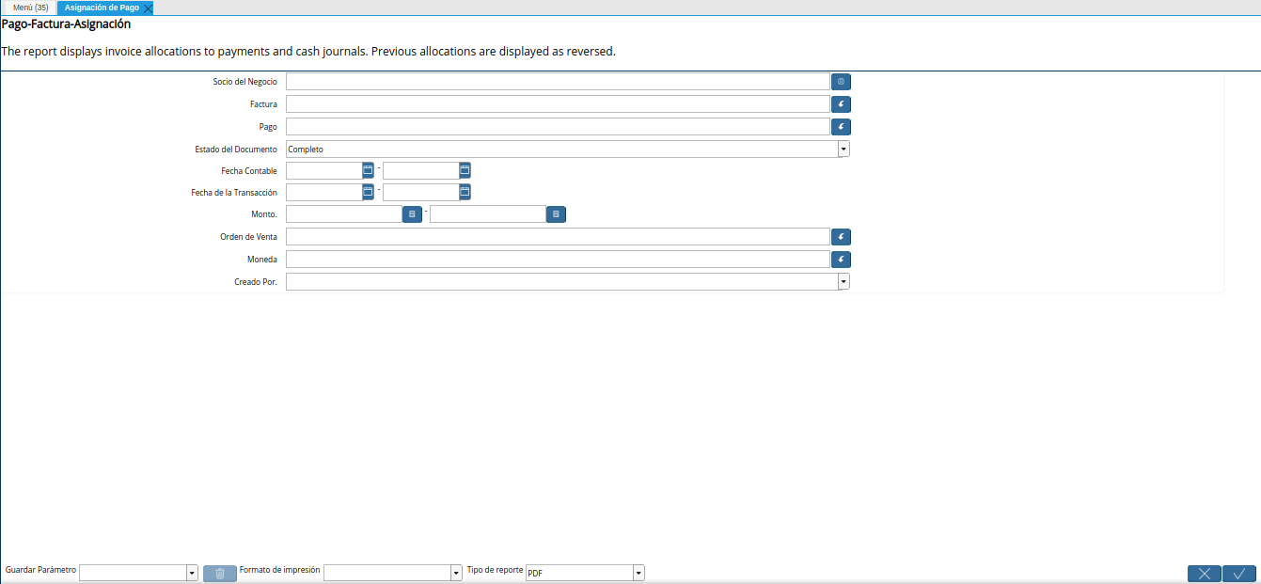Focus the Socio del Negocio field
This screenshot has height=584, width=1261.
coord(558,82)
